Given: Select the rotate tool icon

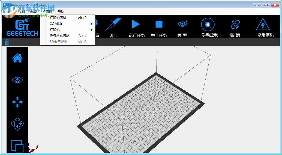Looking at the screenshot, I should tap(17, 124).
